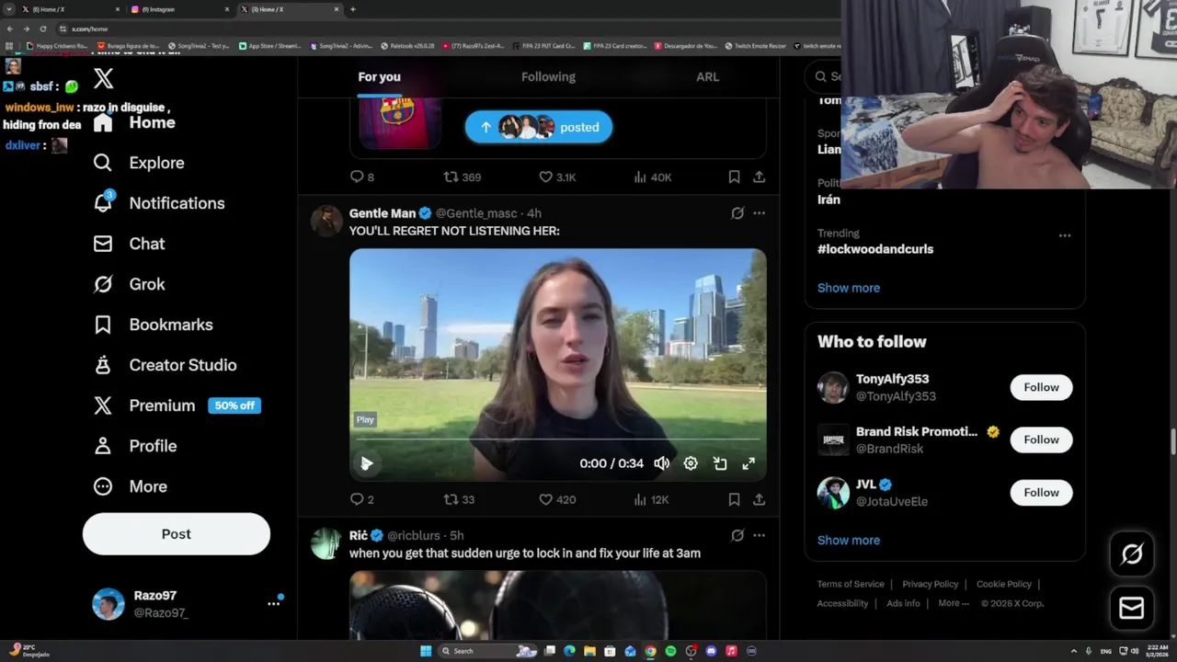
Task: Follow JVL
Action: pyautogui.click(x=1041, y=493)
